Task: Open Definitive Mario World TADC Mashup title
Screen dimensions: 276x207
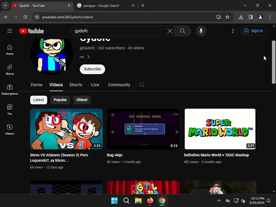Action: point(216,155)
